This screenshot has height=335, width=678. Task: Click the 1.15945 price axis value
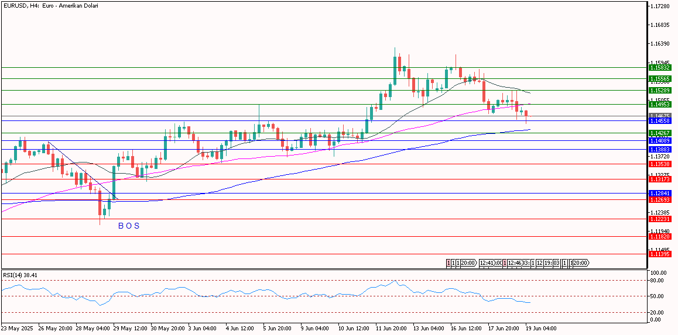coord(660,62)
